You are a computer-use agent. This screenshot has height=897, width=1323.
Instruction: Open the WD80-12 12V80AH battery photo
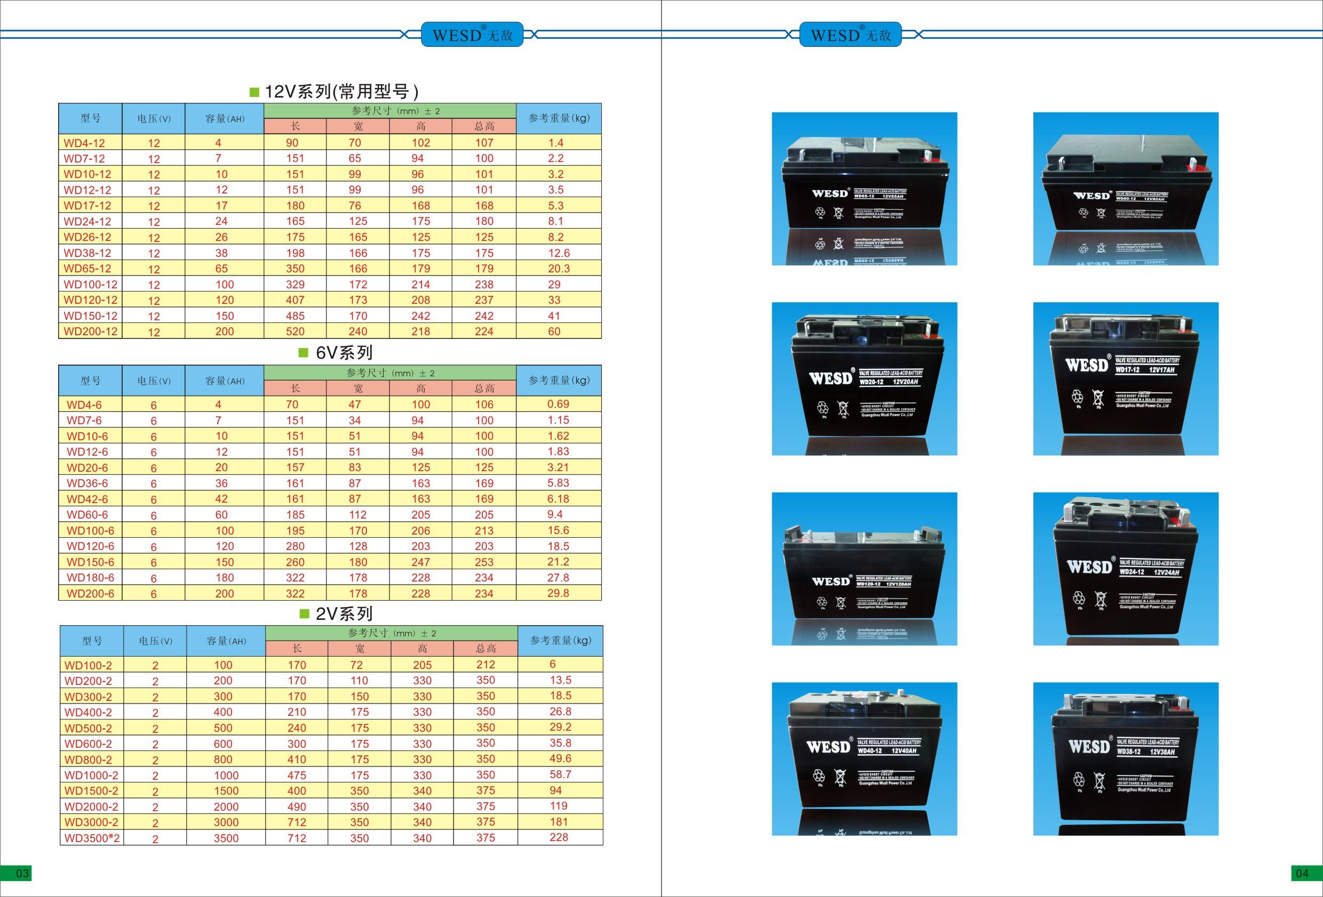[1126, 188]
